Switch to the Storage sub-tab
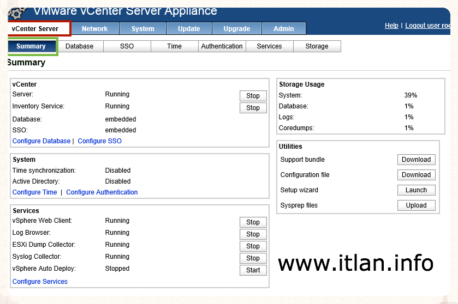 [317, 46]
